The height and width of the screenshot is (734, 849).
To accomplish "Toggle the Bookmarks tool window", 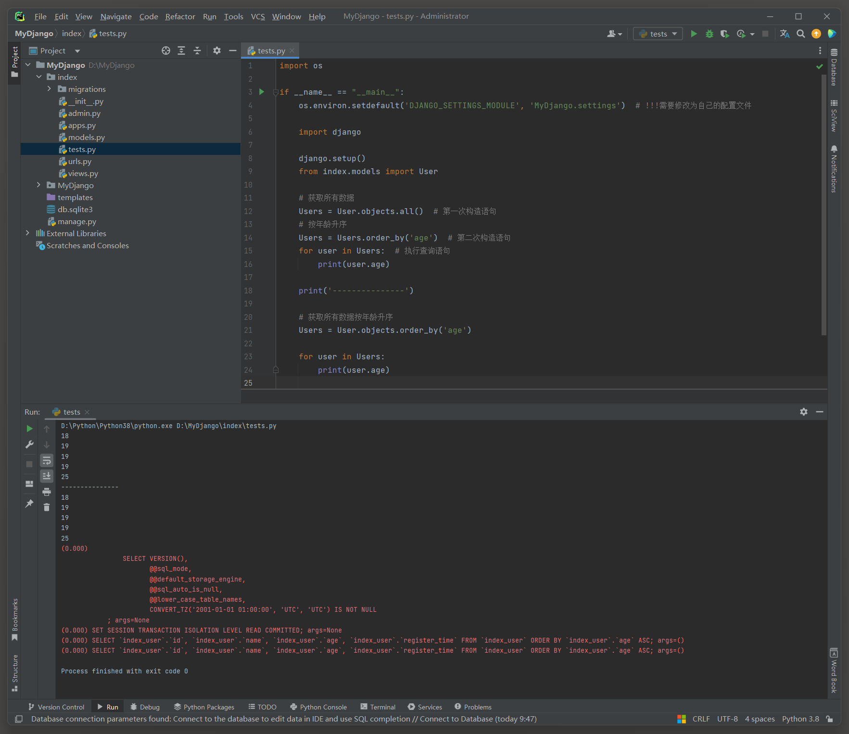I will [x=14, y=620].
